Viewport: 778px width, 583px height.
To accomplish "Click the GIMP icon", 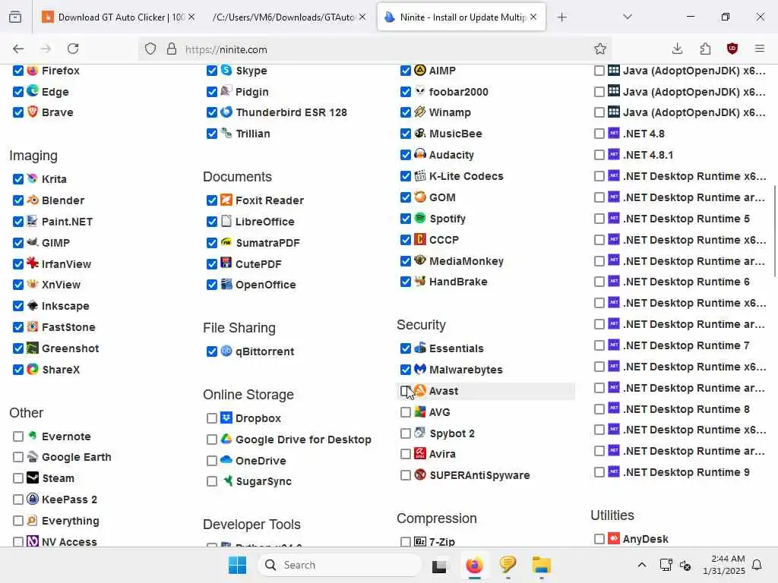I will coord(32,242).
